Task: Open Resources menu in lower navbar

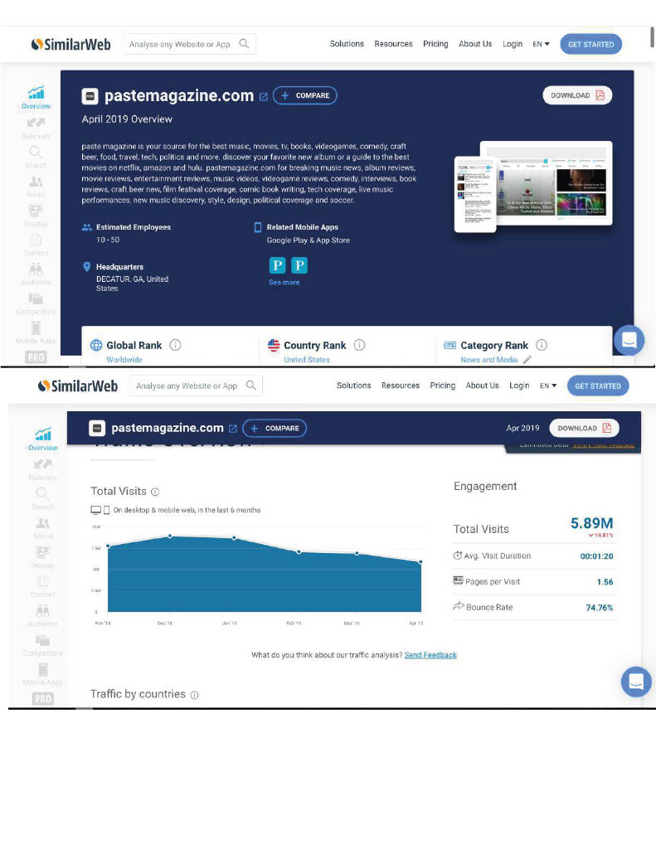Action: tap(401, 386)
